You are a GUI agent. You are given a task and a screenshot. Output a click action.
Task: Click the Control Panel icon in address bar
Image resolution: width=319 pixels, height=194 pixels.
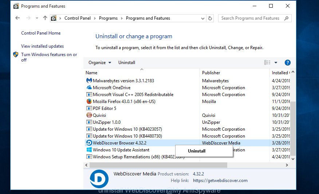[x=54, y=18]
